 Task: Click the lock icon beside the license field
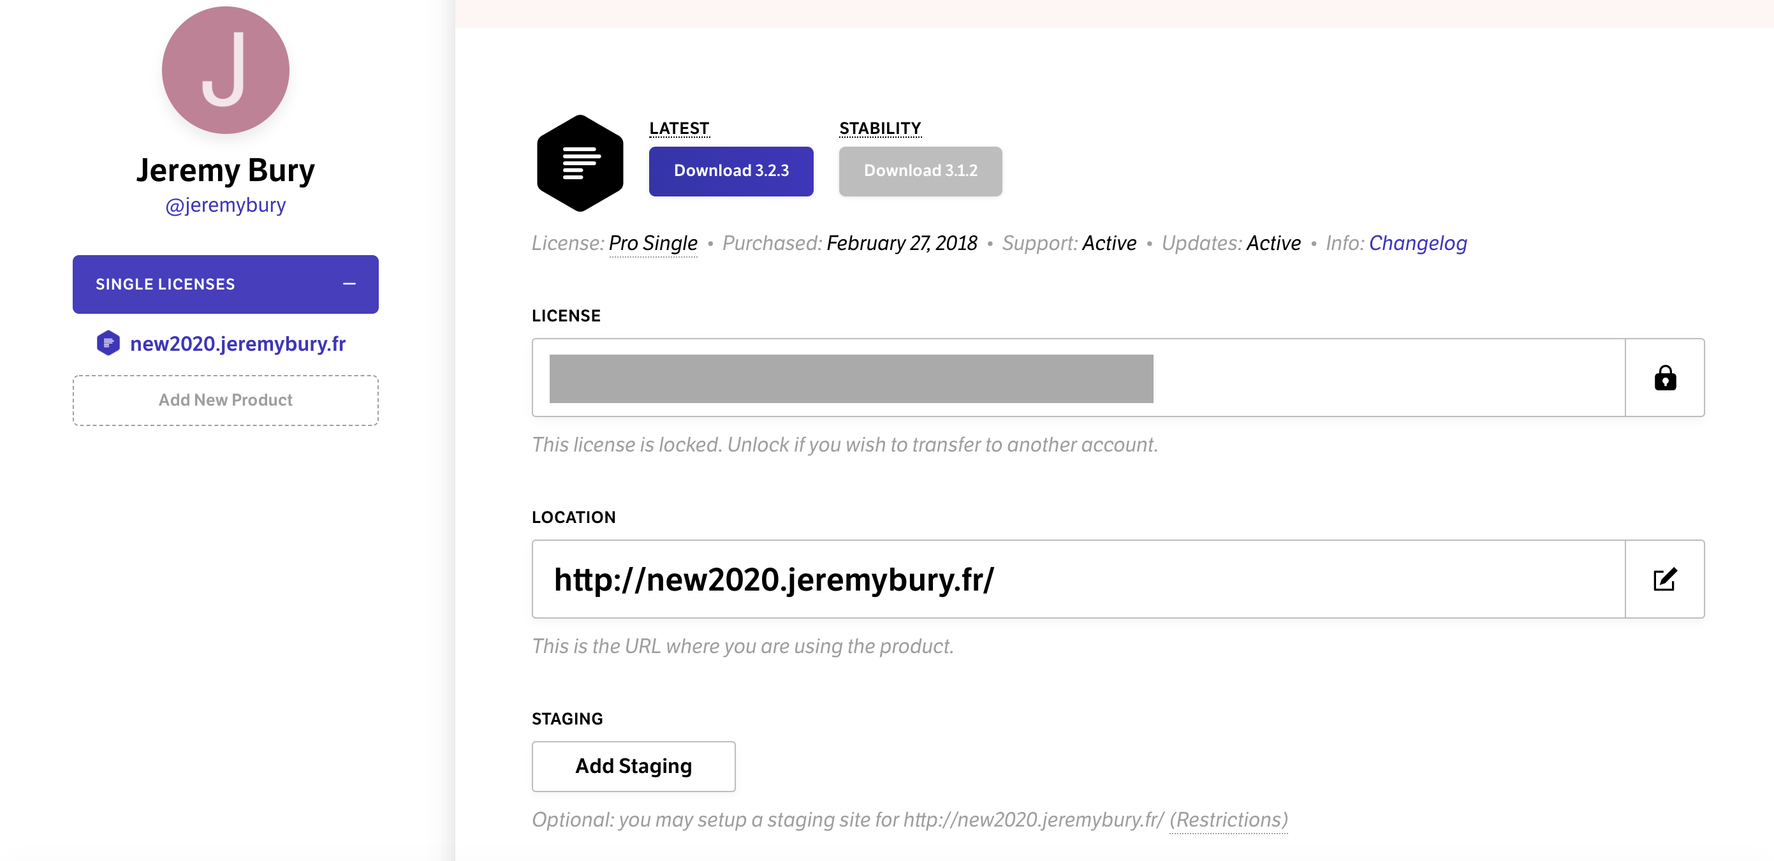click(x=1664, y=378)
